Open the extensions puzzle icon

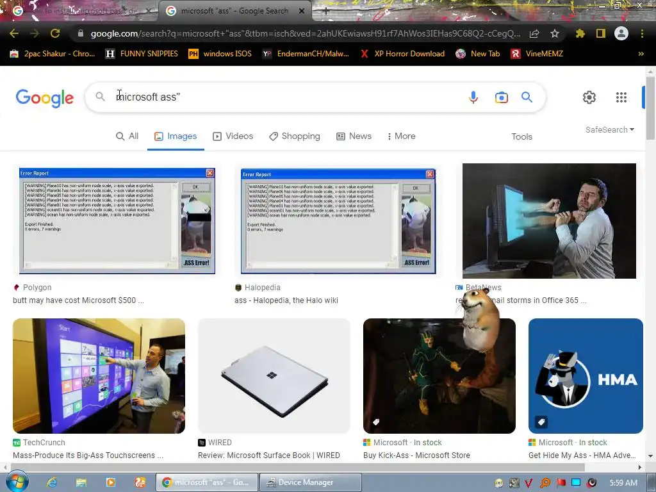click(580, 33)
